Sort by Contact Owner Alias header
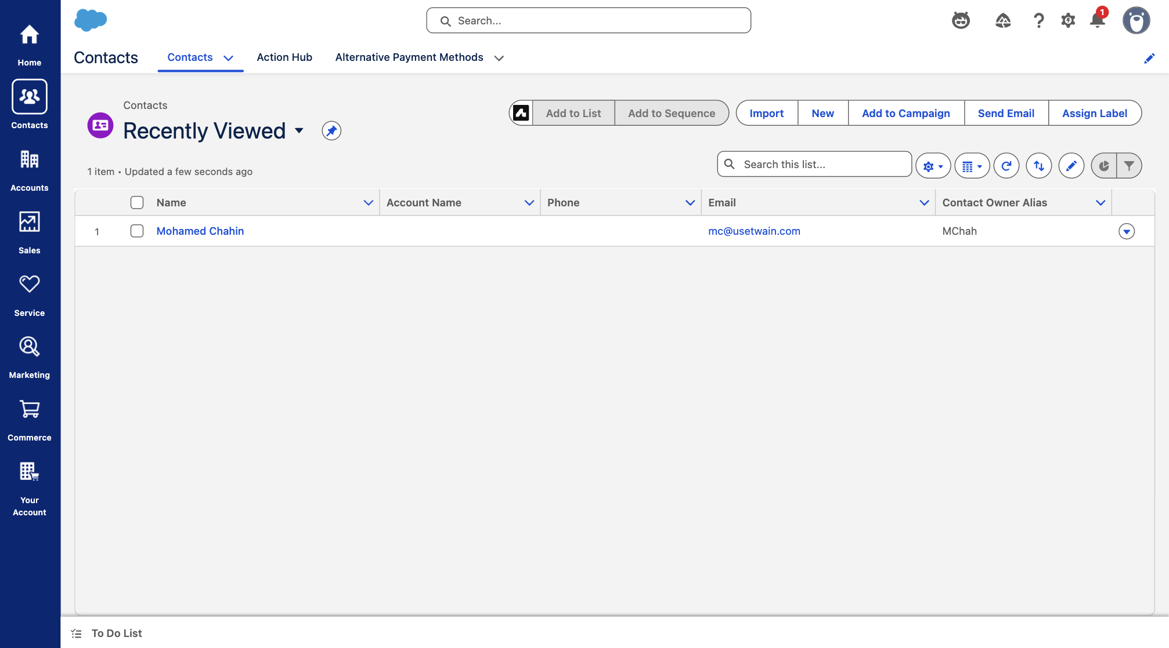 995,202
